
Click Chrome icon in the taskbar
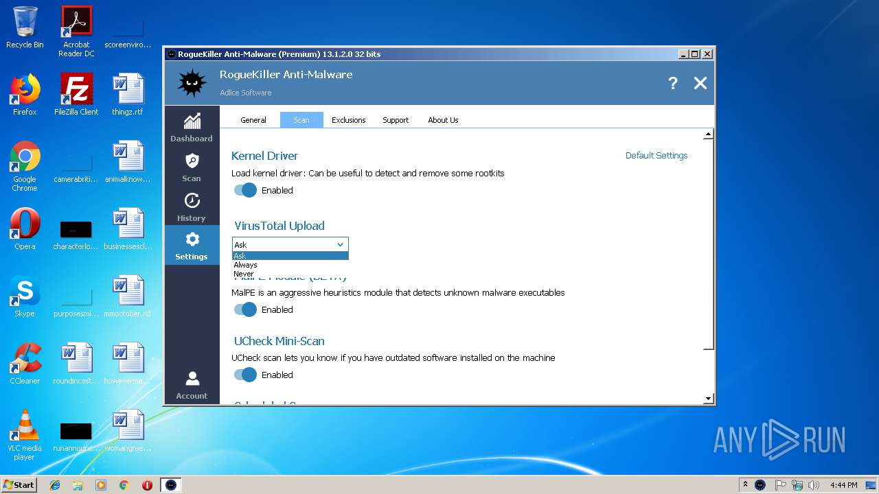(124, 485)
